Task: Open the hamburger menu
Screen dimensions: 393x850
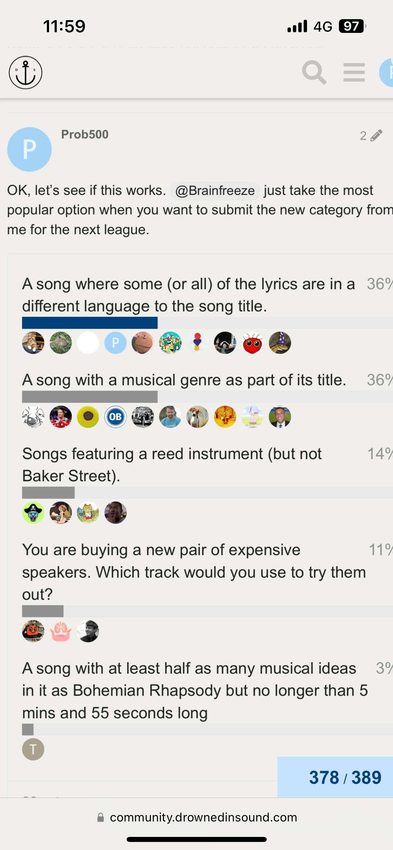Action: pyautogui.click(x=354, y=73)
